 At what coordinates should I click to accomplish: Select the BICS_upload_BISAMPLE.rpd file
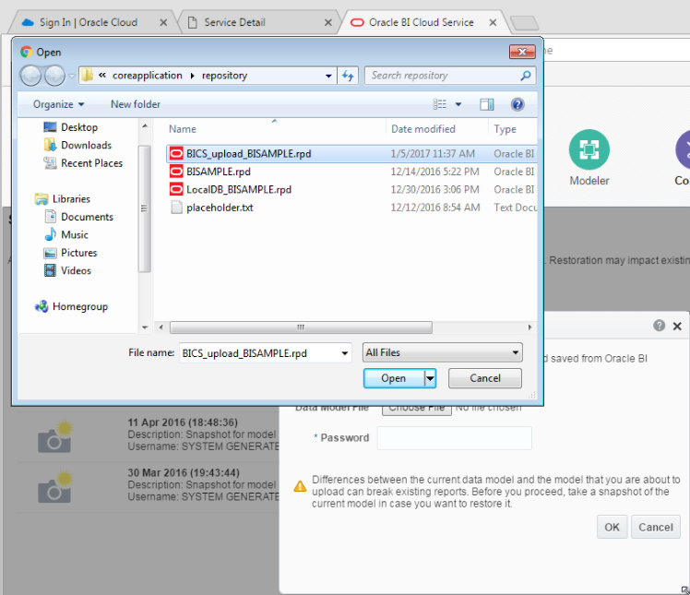click(351, 153)
